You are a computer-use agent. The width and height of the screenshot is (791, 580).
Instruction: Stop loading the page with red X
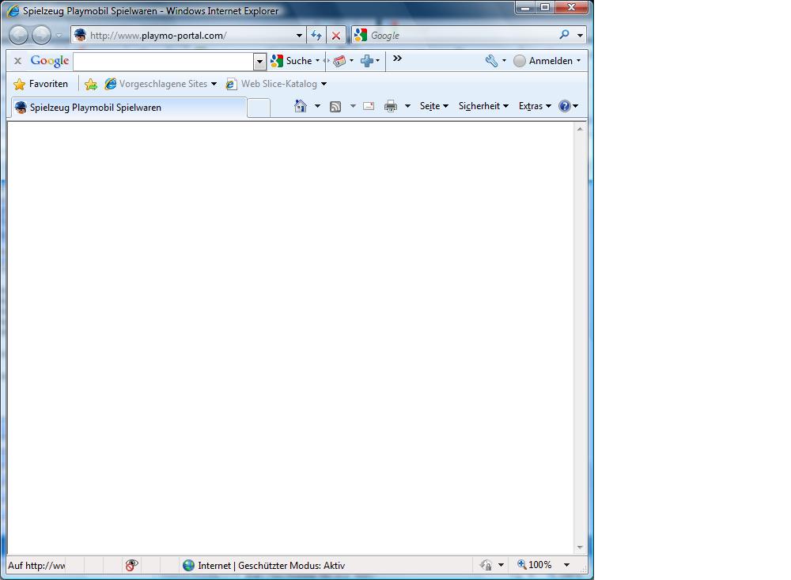(336, 36)
